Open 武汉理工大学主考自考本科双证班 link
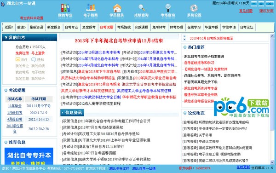 [144, 91]
